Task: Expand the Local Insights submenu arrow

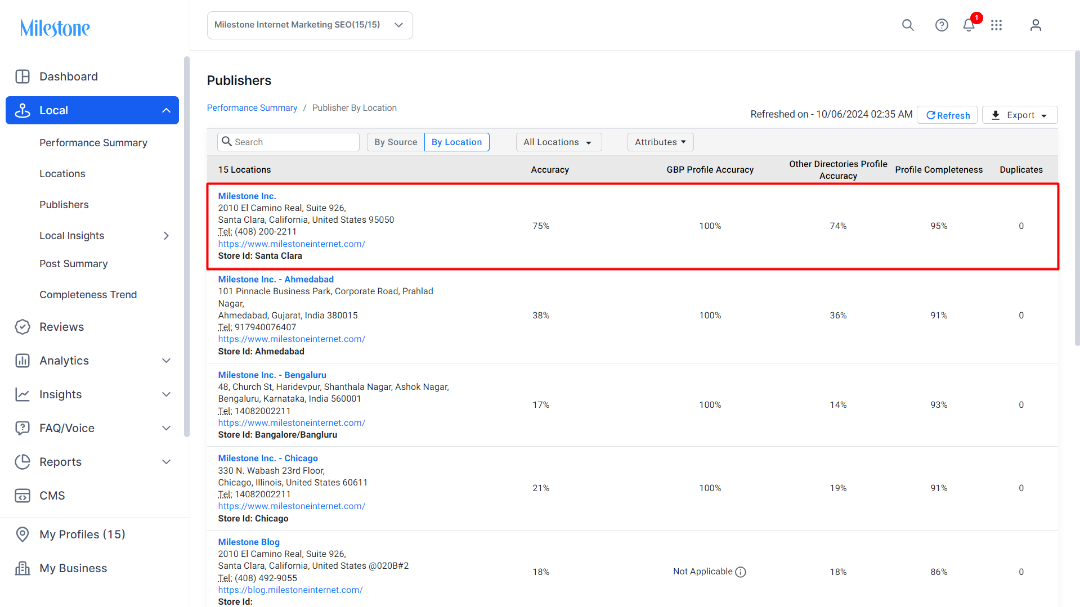Action: tap(166, 236)
